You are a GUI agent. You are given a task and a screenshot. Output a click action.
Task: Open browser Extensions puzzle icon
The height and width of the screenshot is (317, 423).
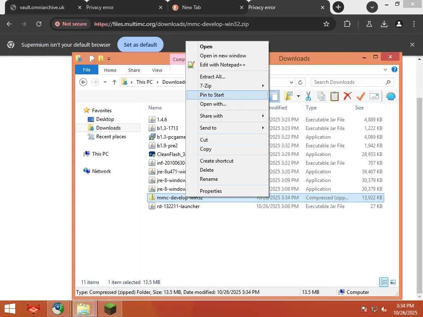[x=347, y=24]
